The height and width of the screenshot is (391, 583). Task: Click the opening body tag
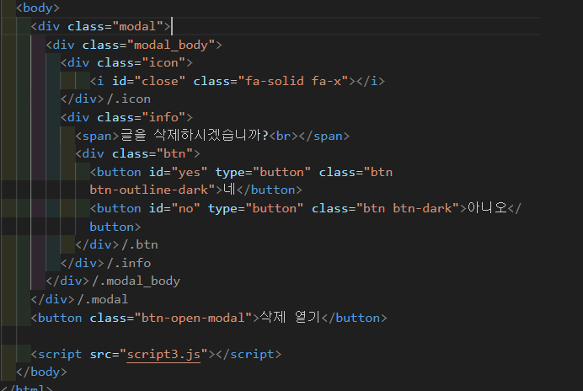[38, 8]
